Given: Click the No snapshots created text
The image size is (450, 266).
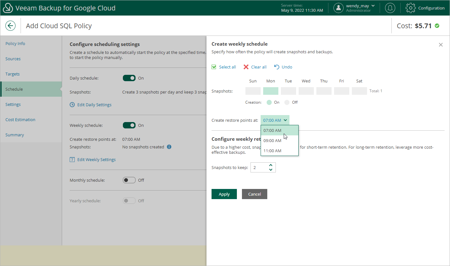Looking at the screenshot, I should pyautogui.click(x=143, y=147).
